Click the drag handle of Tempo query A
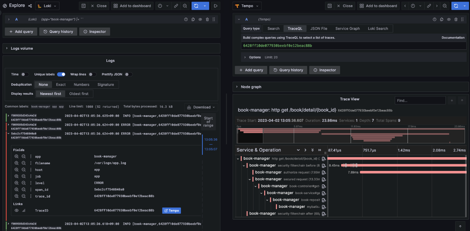This screenshot has width=470, height=231. point(463,19)
